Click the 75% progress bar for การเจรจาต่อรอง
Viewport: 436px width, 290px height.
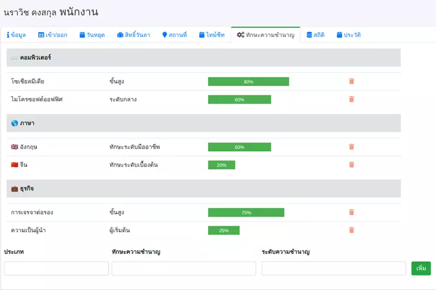(246, 213)
